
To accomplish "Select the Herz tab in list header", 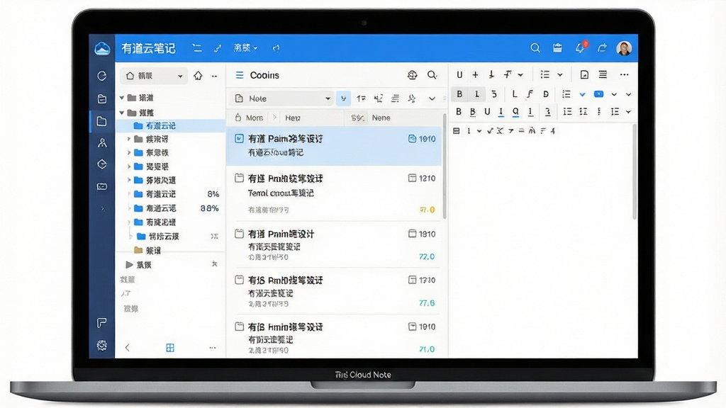I will 293,118.
